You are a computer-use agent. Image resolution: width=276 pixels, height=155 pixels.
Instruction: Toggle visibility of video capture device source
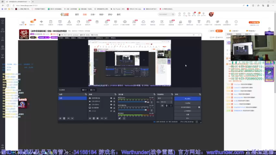[111, 98]
